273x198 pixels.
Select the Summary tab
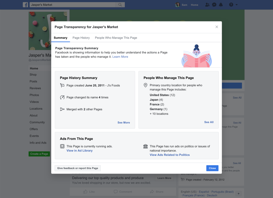click(60, 38)
